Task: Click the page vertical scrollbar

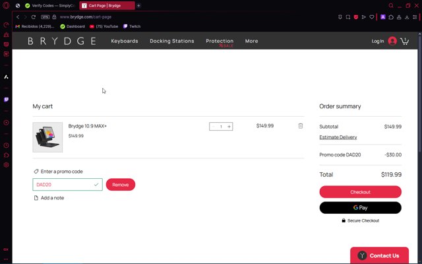Action: 419,94
